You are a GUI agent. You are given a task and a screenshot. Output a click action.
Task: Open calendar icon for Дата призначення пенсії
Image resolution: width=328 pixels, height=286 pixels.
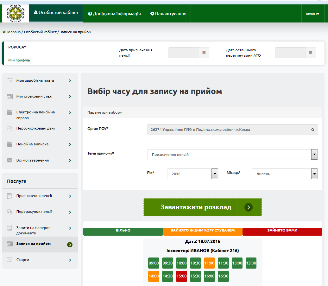pyautogui.click(x=204, y=53)
